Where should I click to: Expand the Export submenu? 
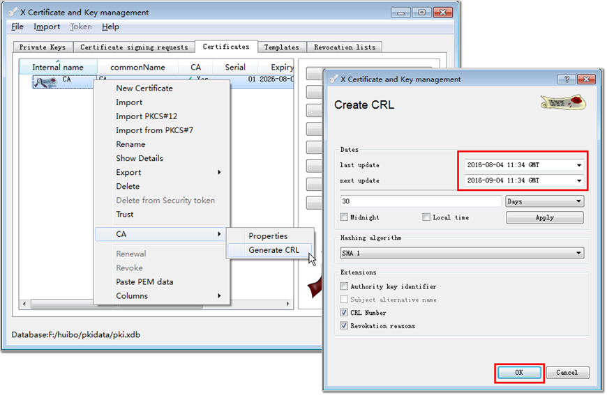click(162, 172)
